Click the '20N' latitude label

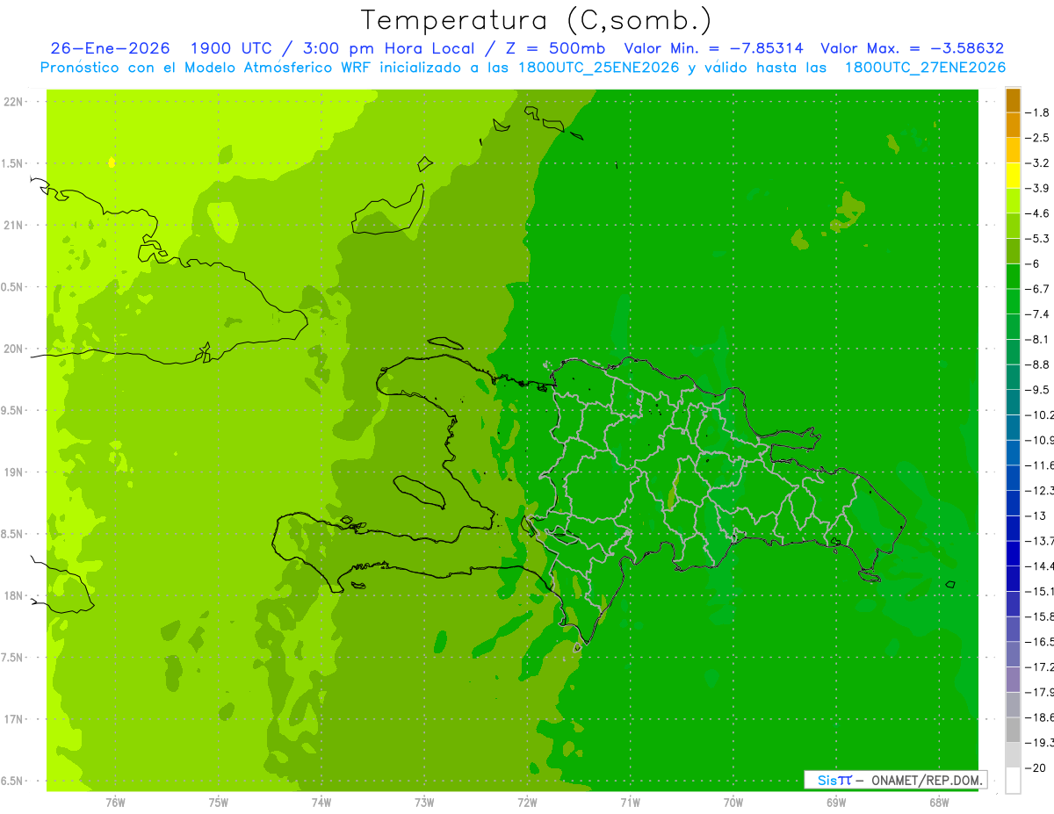(13, 349)
